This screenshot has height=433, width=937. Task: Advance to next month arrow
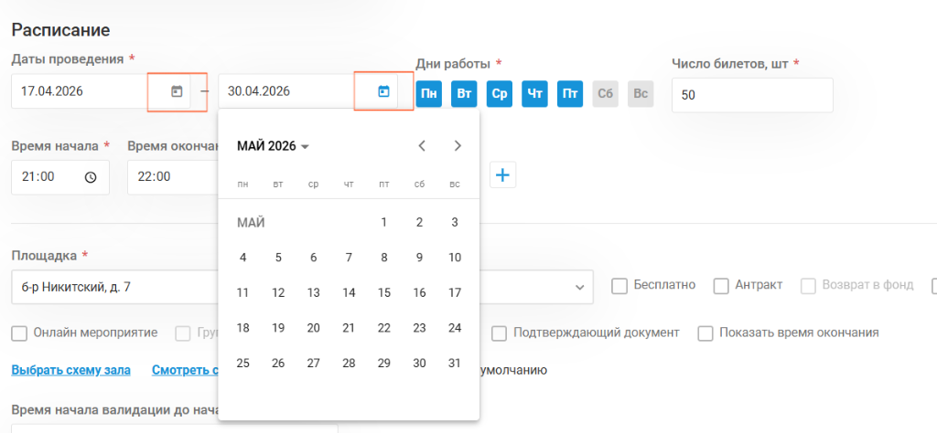click(458, 146)
